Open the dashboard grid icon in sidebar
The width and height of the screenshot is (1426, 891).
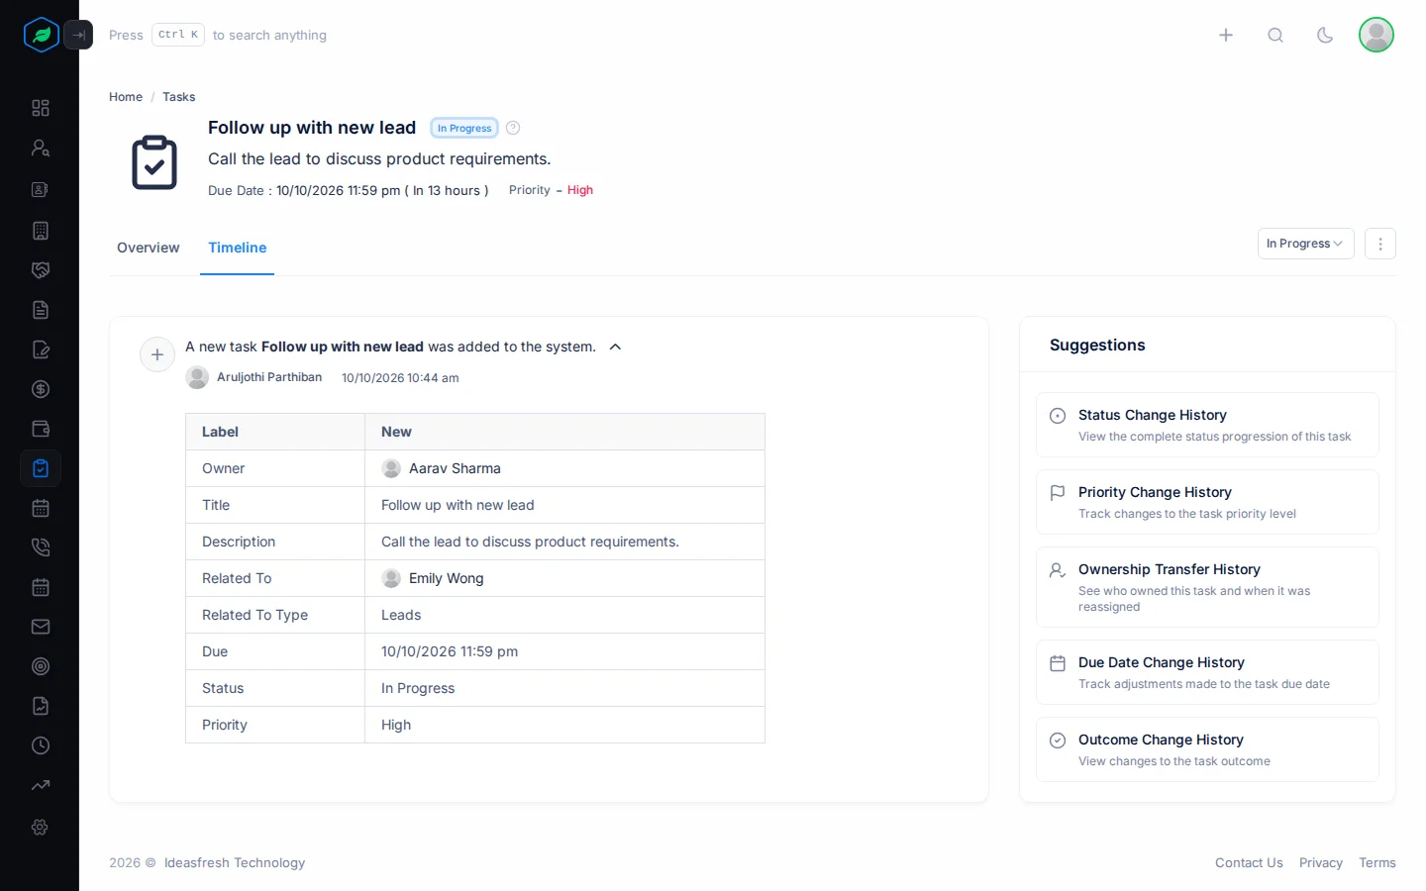point(41,108)
